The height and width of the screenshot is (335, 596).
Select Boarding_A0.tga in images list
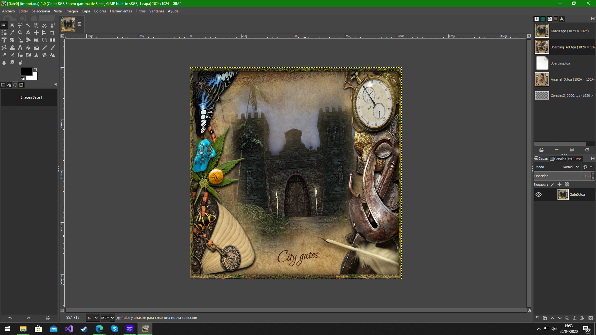pyautogui.click(x=564, y=47)
